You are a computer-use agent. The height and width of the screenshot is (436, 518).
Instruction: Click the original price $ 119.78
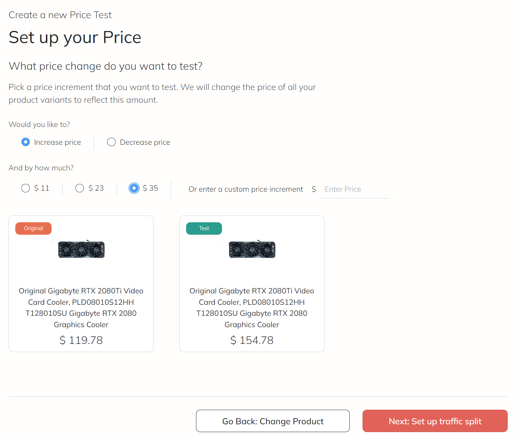(x=81, y=340)
